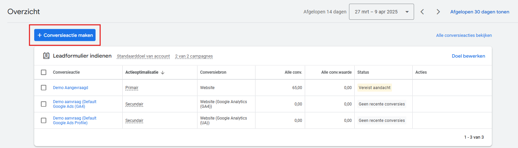Go to previous date range arrow
The height and width of the screenshot is (148, 518).
tap(422, 12)
